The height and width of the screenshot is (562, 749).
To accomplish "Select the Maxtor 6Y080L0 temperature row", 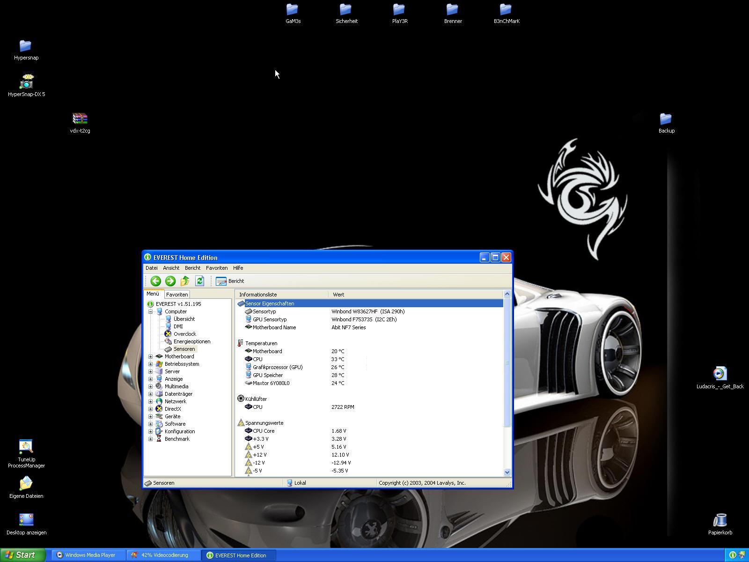I will click(370, 383).
